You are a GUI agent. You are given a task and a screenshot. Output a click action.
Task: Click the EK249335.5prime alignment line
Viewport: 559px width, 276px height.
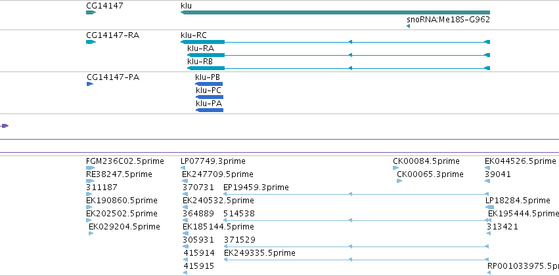(356, 260)
